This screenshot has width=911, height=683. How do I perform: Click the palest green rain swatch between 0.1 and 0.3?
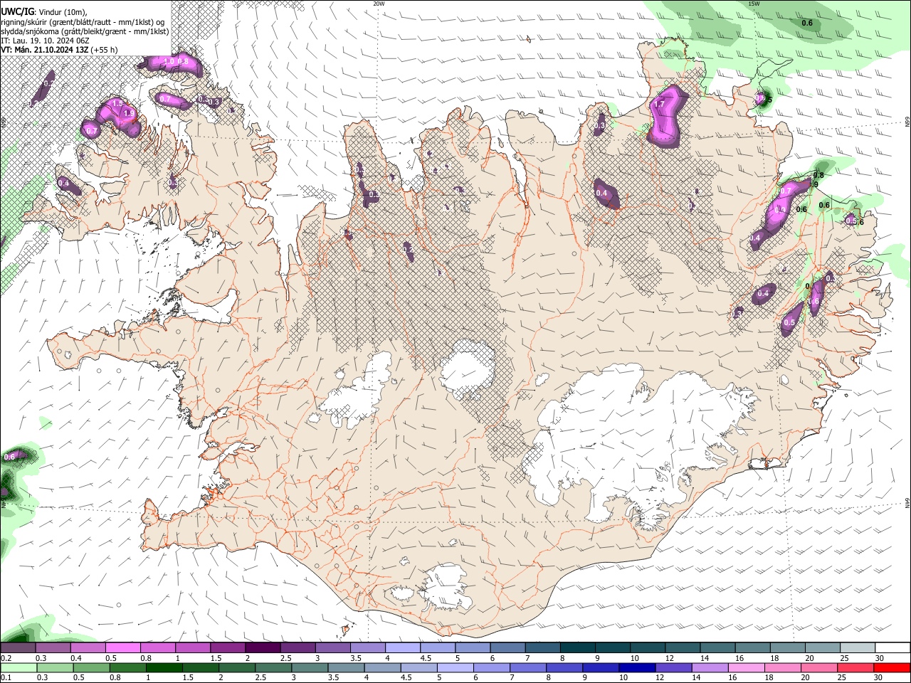click(x=19, y=667)
